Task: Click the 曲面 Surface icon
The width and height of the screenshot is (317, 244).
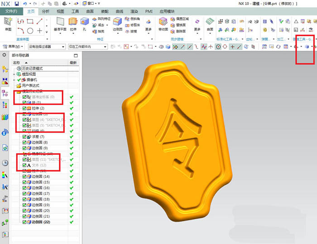Action: coord(210,21)
